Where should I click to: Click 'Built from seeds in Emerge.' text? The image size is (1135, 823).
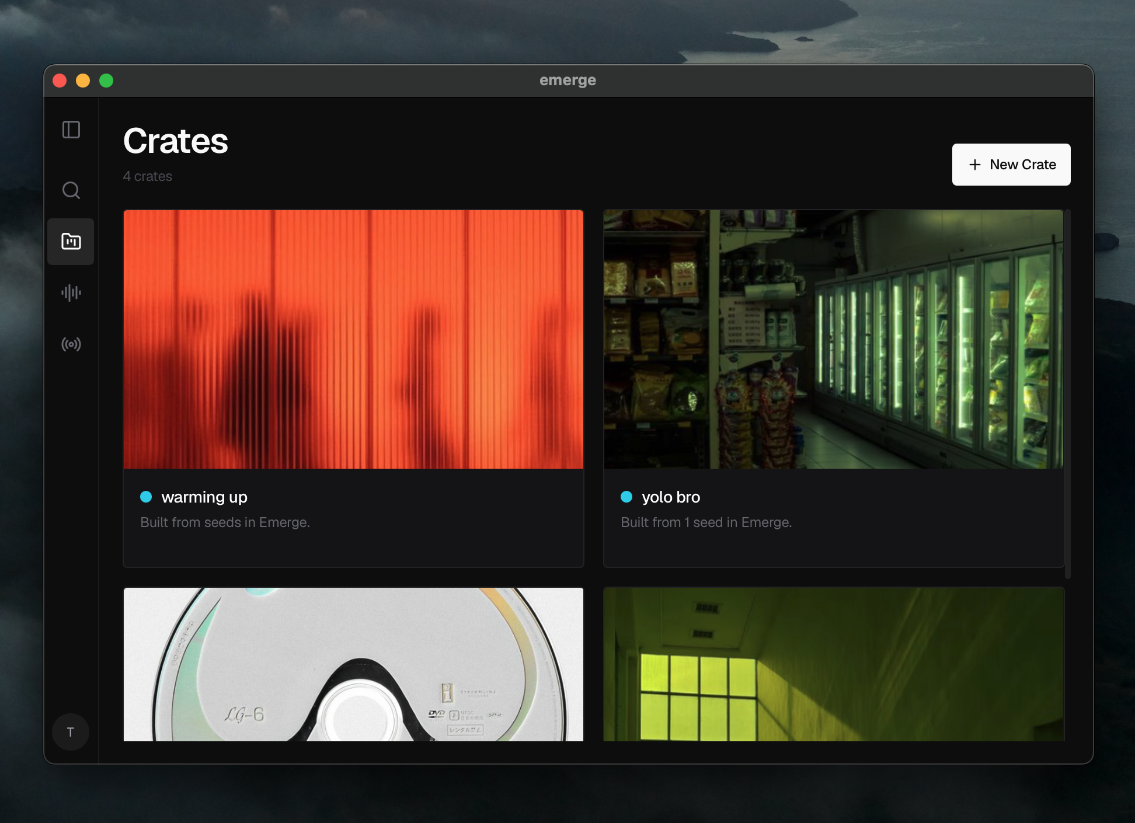tap(225, 522)
